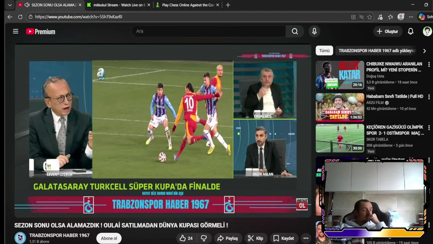Open more actions ellipsis below video
The width and height of the screenshot is (433, 244).
[x=306, y=238]
